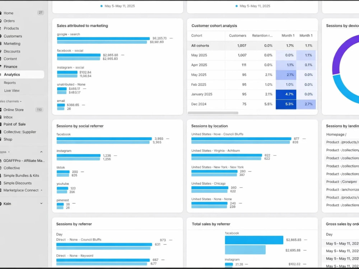Viewport: 359px width, 269px height.
Task: Expand the Sales channels dropdown
Action: [11, 101]
